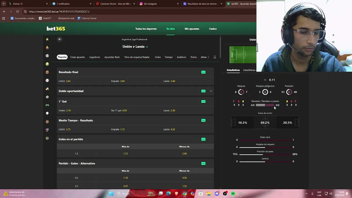This screenshot has width=352, height=198.
Task: Select Empate 2.60 in Resultado final
Action: pos(135,81)
